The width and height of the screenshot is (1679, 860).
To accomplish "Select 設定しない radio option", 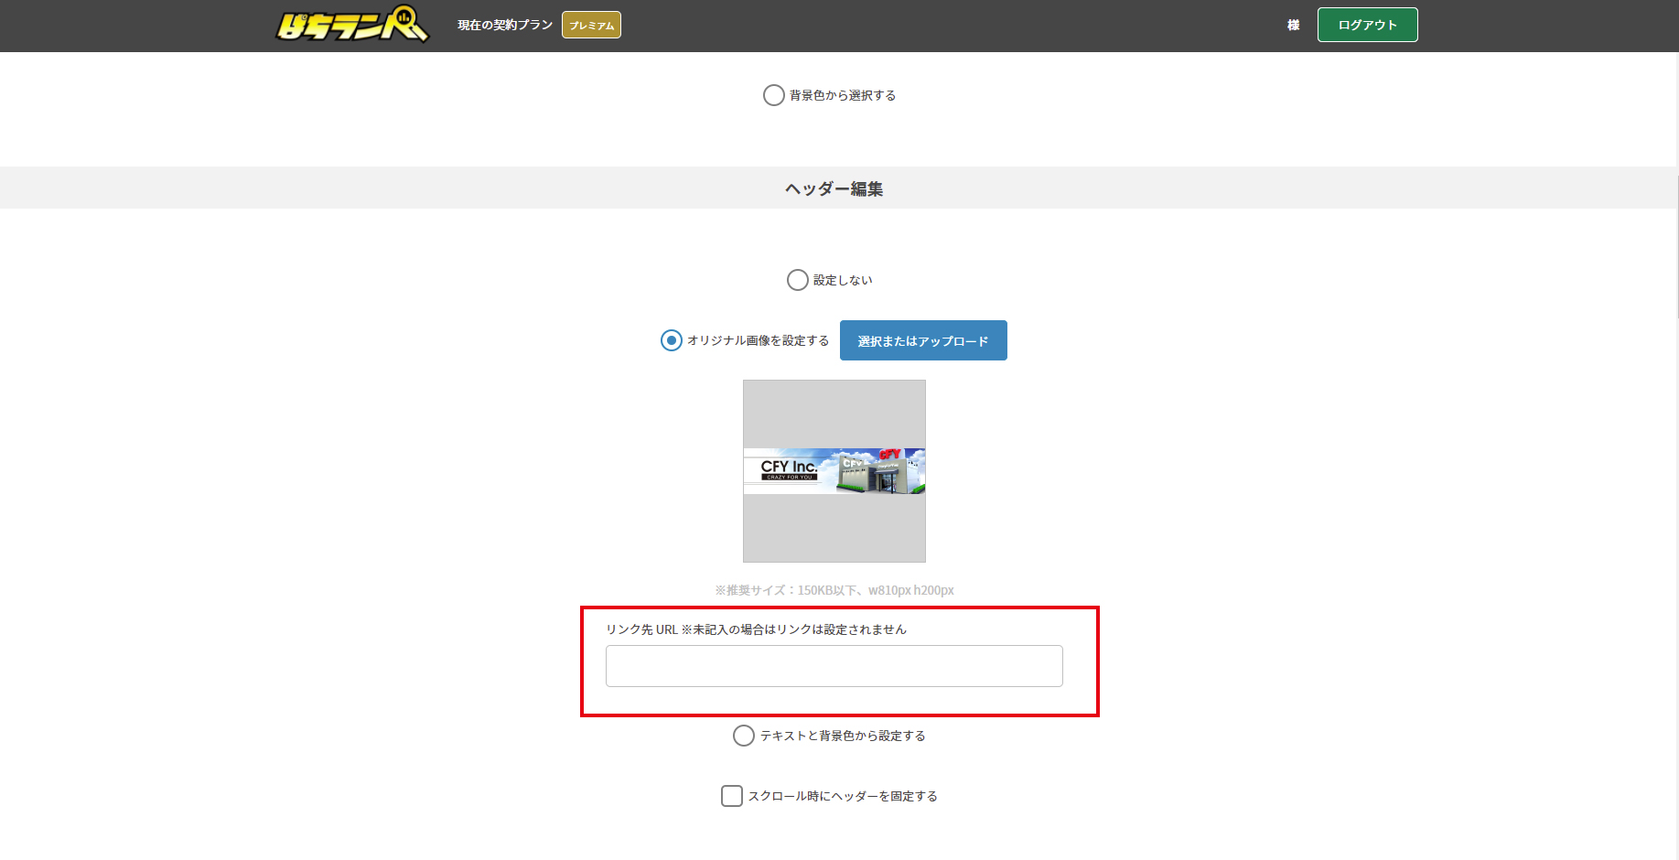I will pyautogui.click(x=797, y=280).
